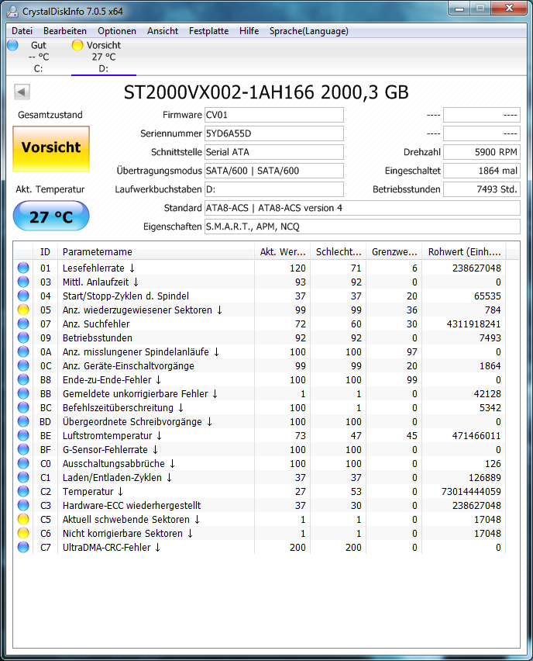
Task: Click raw value 126889 in Laden/Entladen-Zyklen row
Action: coord(485,478)
